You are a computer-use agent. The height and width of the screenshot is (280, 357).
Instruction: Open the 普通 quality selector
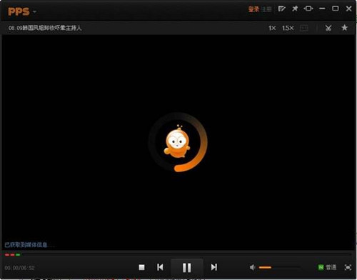(x=327, y=267)
